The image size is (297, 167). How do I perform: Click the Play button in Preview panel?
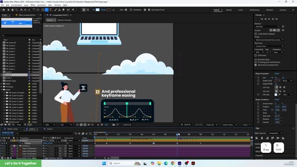click(269, 19)
